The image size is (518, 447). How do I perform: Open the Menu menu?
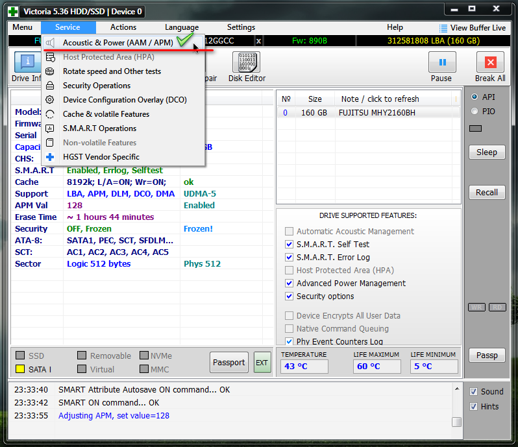pyautogui.click(x=23, y=27)
